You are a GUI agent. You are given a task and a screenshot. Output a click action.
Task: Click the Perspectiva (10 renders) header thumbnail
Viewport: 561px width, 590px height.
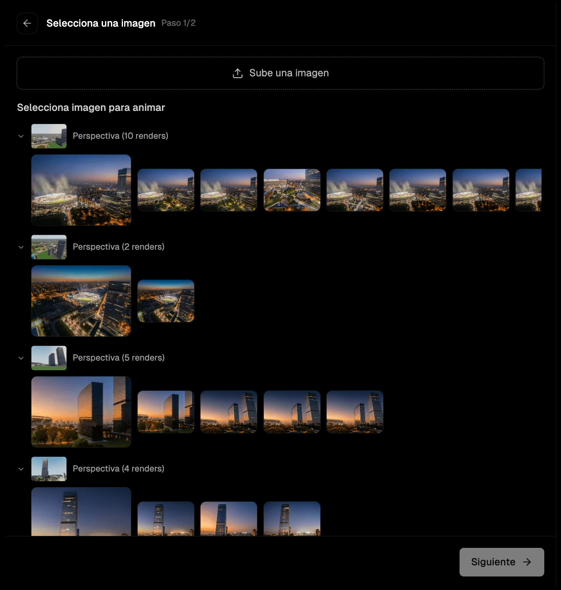49,136
